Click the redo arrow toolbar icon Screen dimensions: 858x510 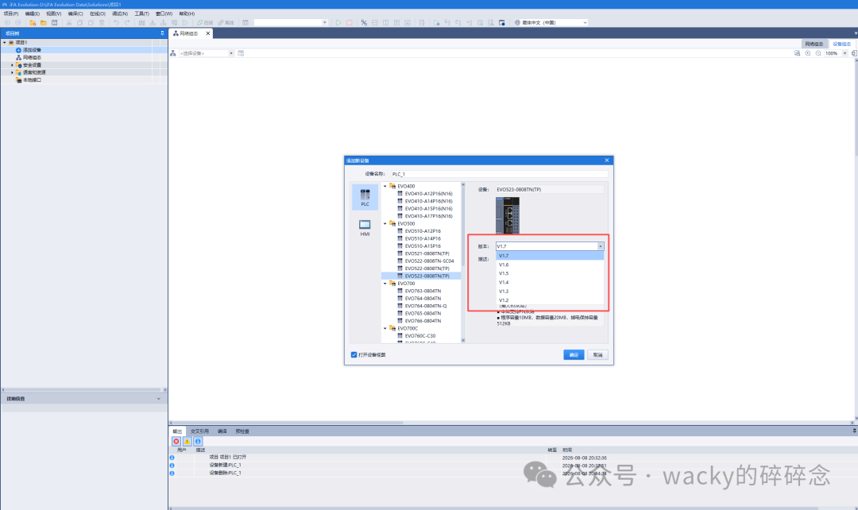pos(127,22)
